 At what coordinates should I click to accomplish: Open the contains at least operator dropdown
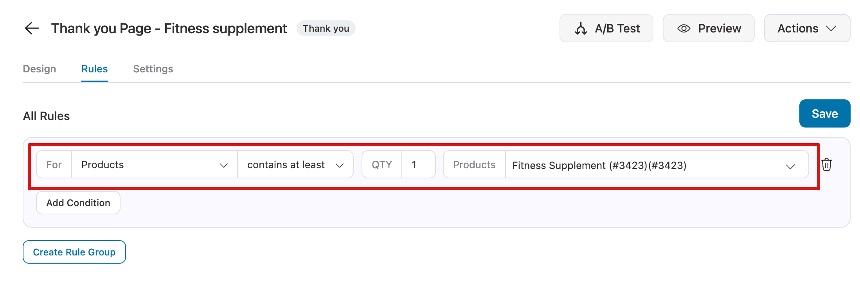[295, 165]
